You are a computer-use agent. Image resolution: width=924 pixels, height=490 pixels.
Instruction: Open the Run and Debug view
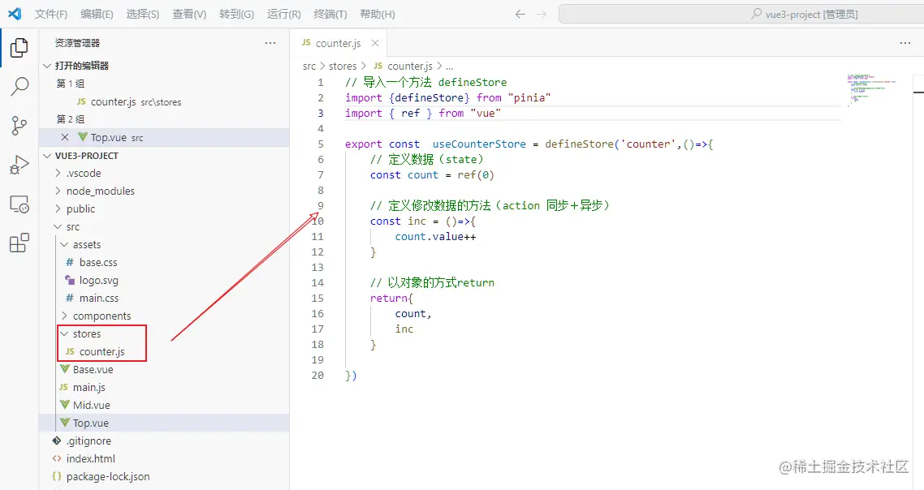19,165
